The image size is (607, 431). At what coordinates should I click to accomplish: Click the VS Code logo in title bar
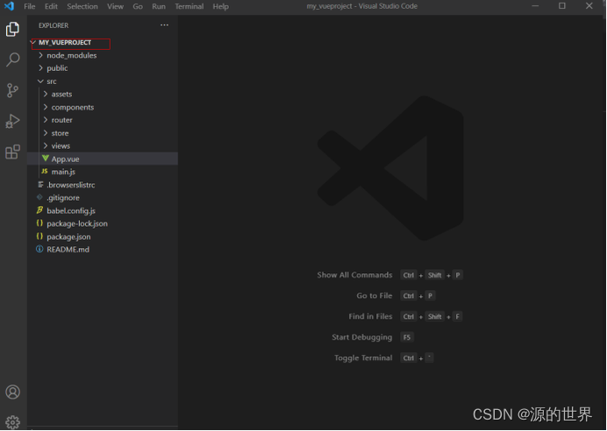9,6
